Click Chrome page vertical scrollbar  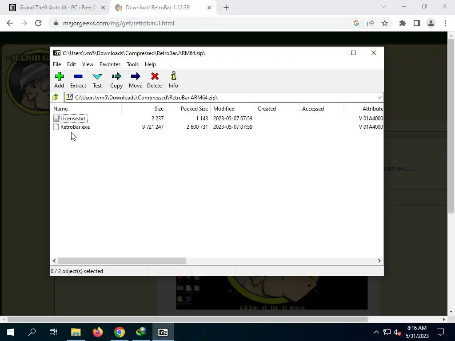pyautogui.click(x=451, y=126)
